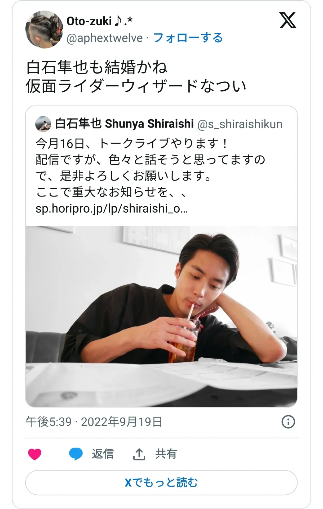This screenshot has height=509, width=323.
Task: Like the tweet with the heart icon
Action: point(35,454)
